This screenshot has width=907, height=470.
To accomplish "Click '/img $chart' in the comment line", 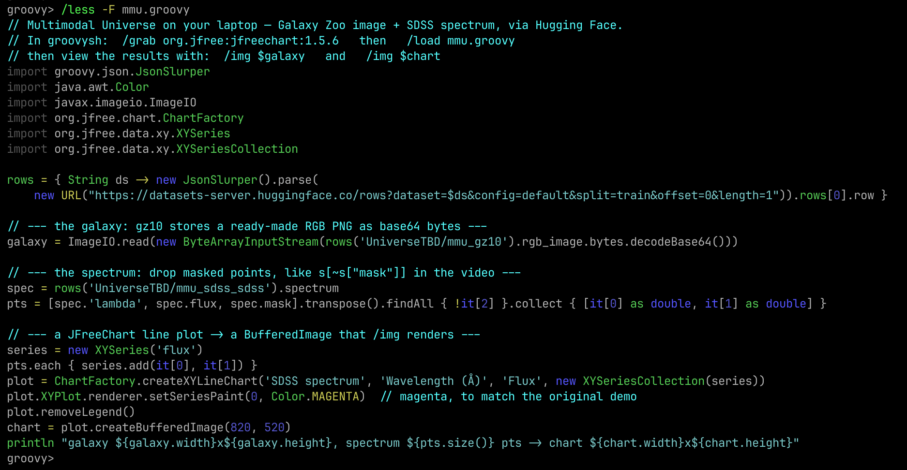I will 403,56.
